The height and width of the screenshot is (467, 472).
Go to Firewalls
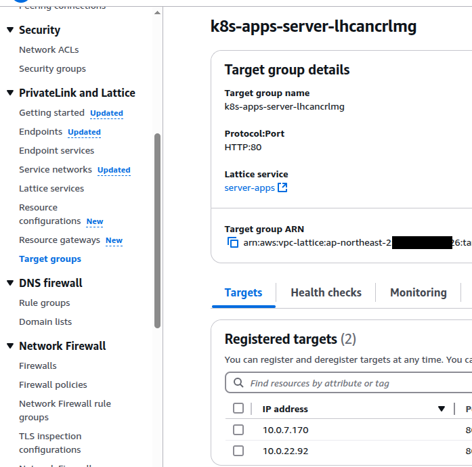tap(38, 365)
